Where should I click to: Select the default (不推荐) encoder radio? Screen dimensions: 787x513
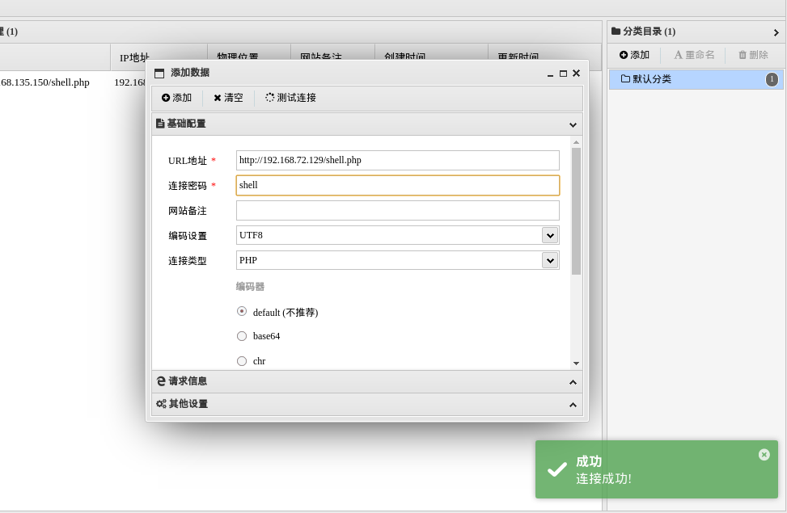tap(242, 311)
